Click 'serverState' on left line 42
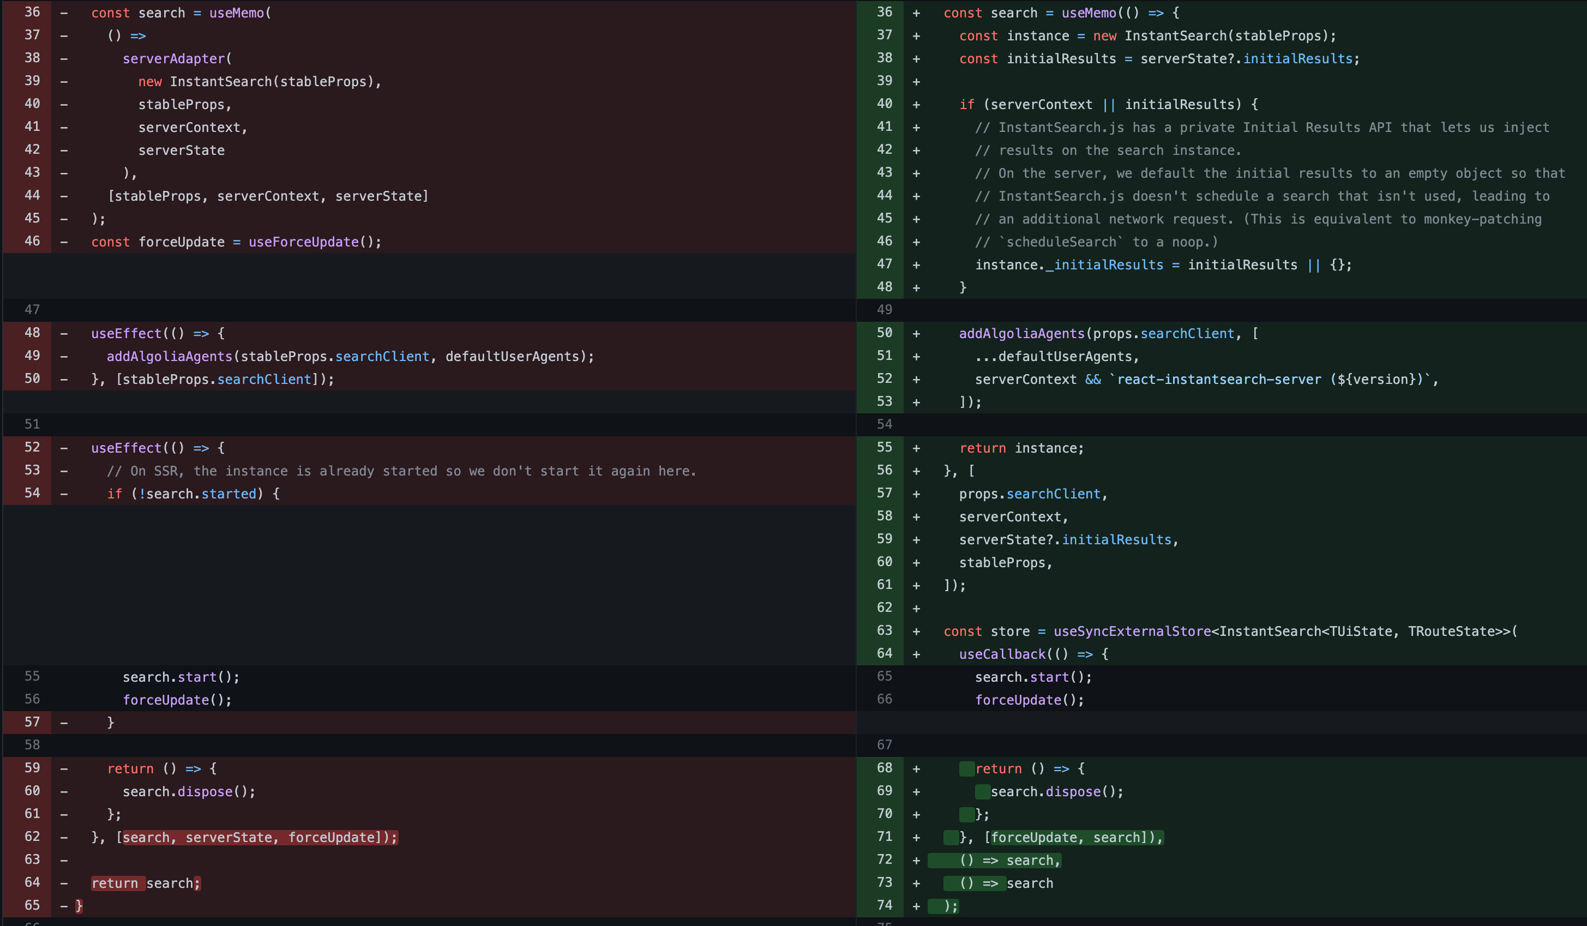The height and width of the screenshot is (926, 1587). coord(182,151)
